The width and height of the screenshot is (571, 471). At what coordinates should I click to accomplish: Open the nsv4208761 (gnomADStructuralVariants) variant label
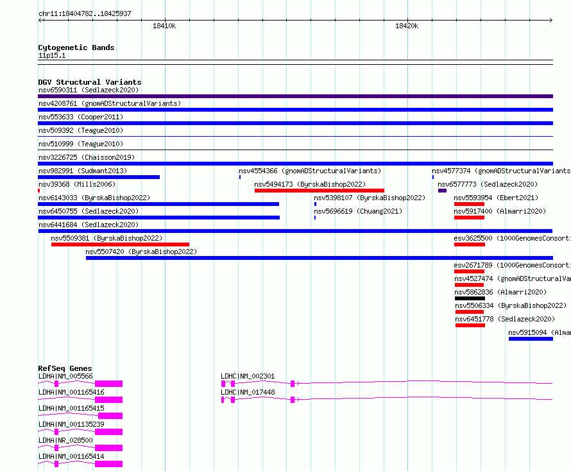[x=110, y=103]
